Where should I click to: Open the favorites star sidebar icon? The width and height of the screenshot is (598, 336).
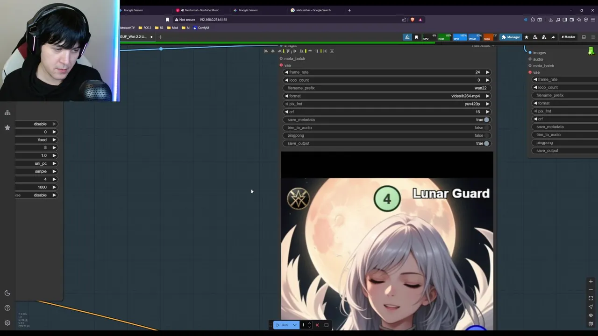click(x=7, y=127)
